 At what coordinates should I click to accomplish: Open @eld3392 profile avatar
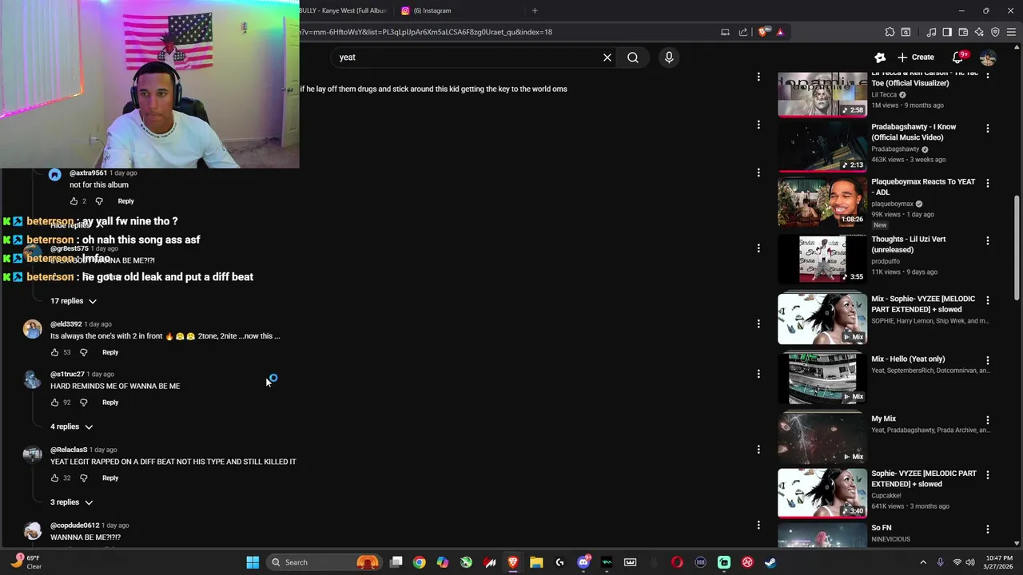coord(32,328)
